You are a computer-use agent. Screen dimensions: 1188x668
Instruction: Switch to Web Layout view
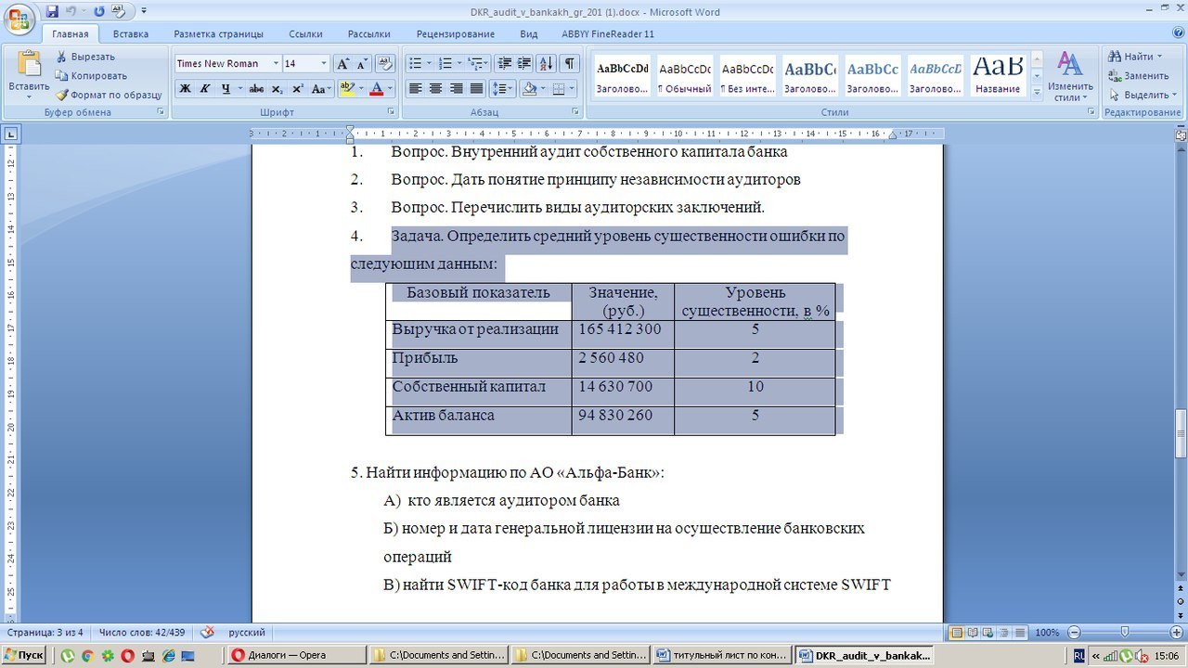pyautogui.click(x=988, y=633)
